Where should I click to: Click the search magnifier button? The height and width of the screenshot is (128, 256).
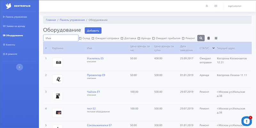pyautogui.click(x=201, y=38)
